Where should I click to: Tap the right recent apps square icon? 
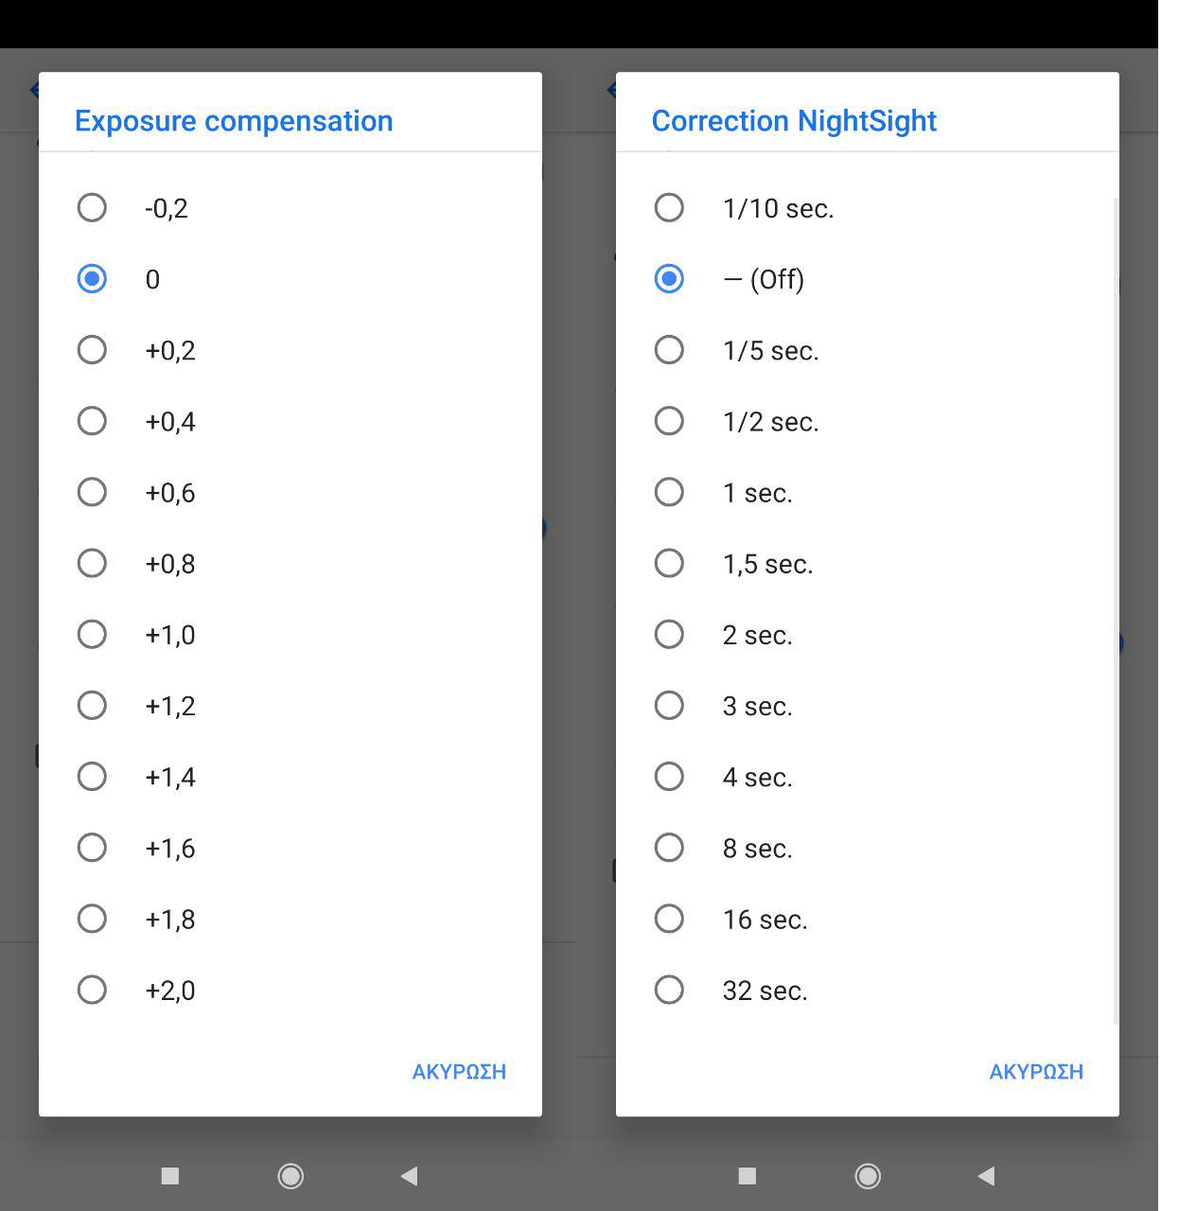tap(748, 1176)
